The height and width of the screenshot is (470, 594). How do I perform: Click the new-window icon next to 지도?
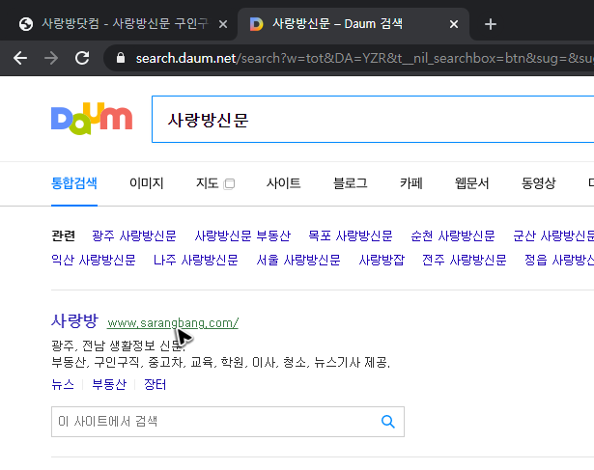point(229,184)
